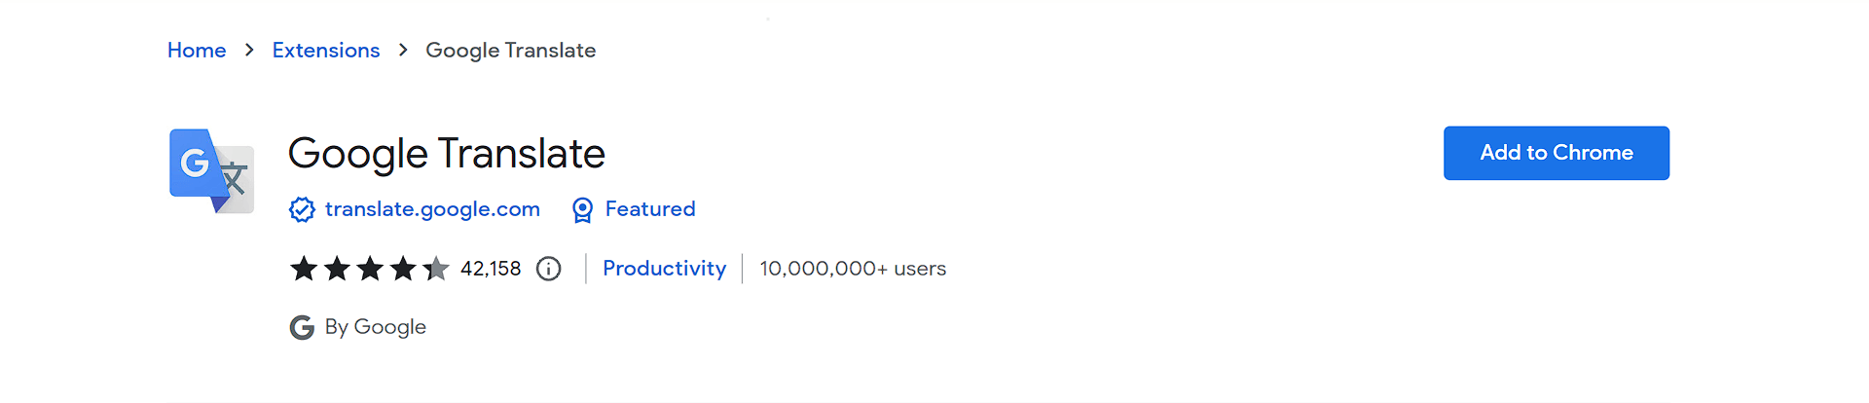The width and height of the screenshot is (1869, 403).
Task: Click the Google G logo beside By Google
Action: [302, 327]
